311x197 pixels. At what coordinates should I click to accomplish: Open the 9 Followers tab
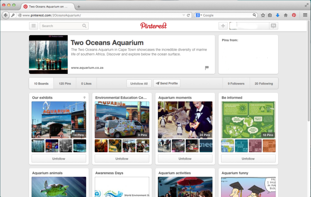(236, 83)
